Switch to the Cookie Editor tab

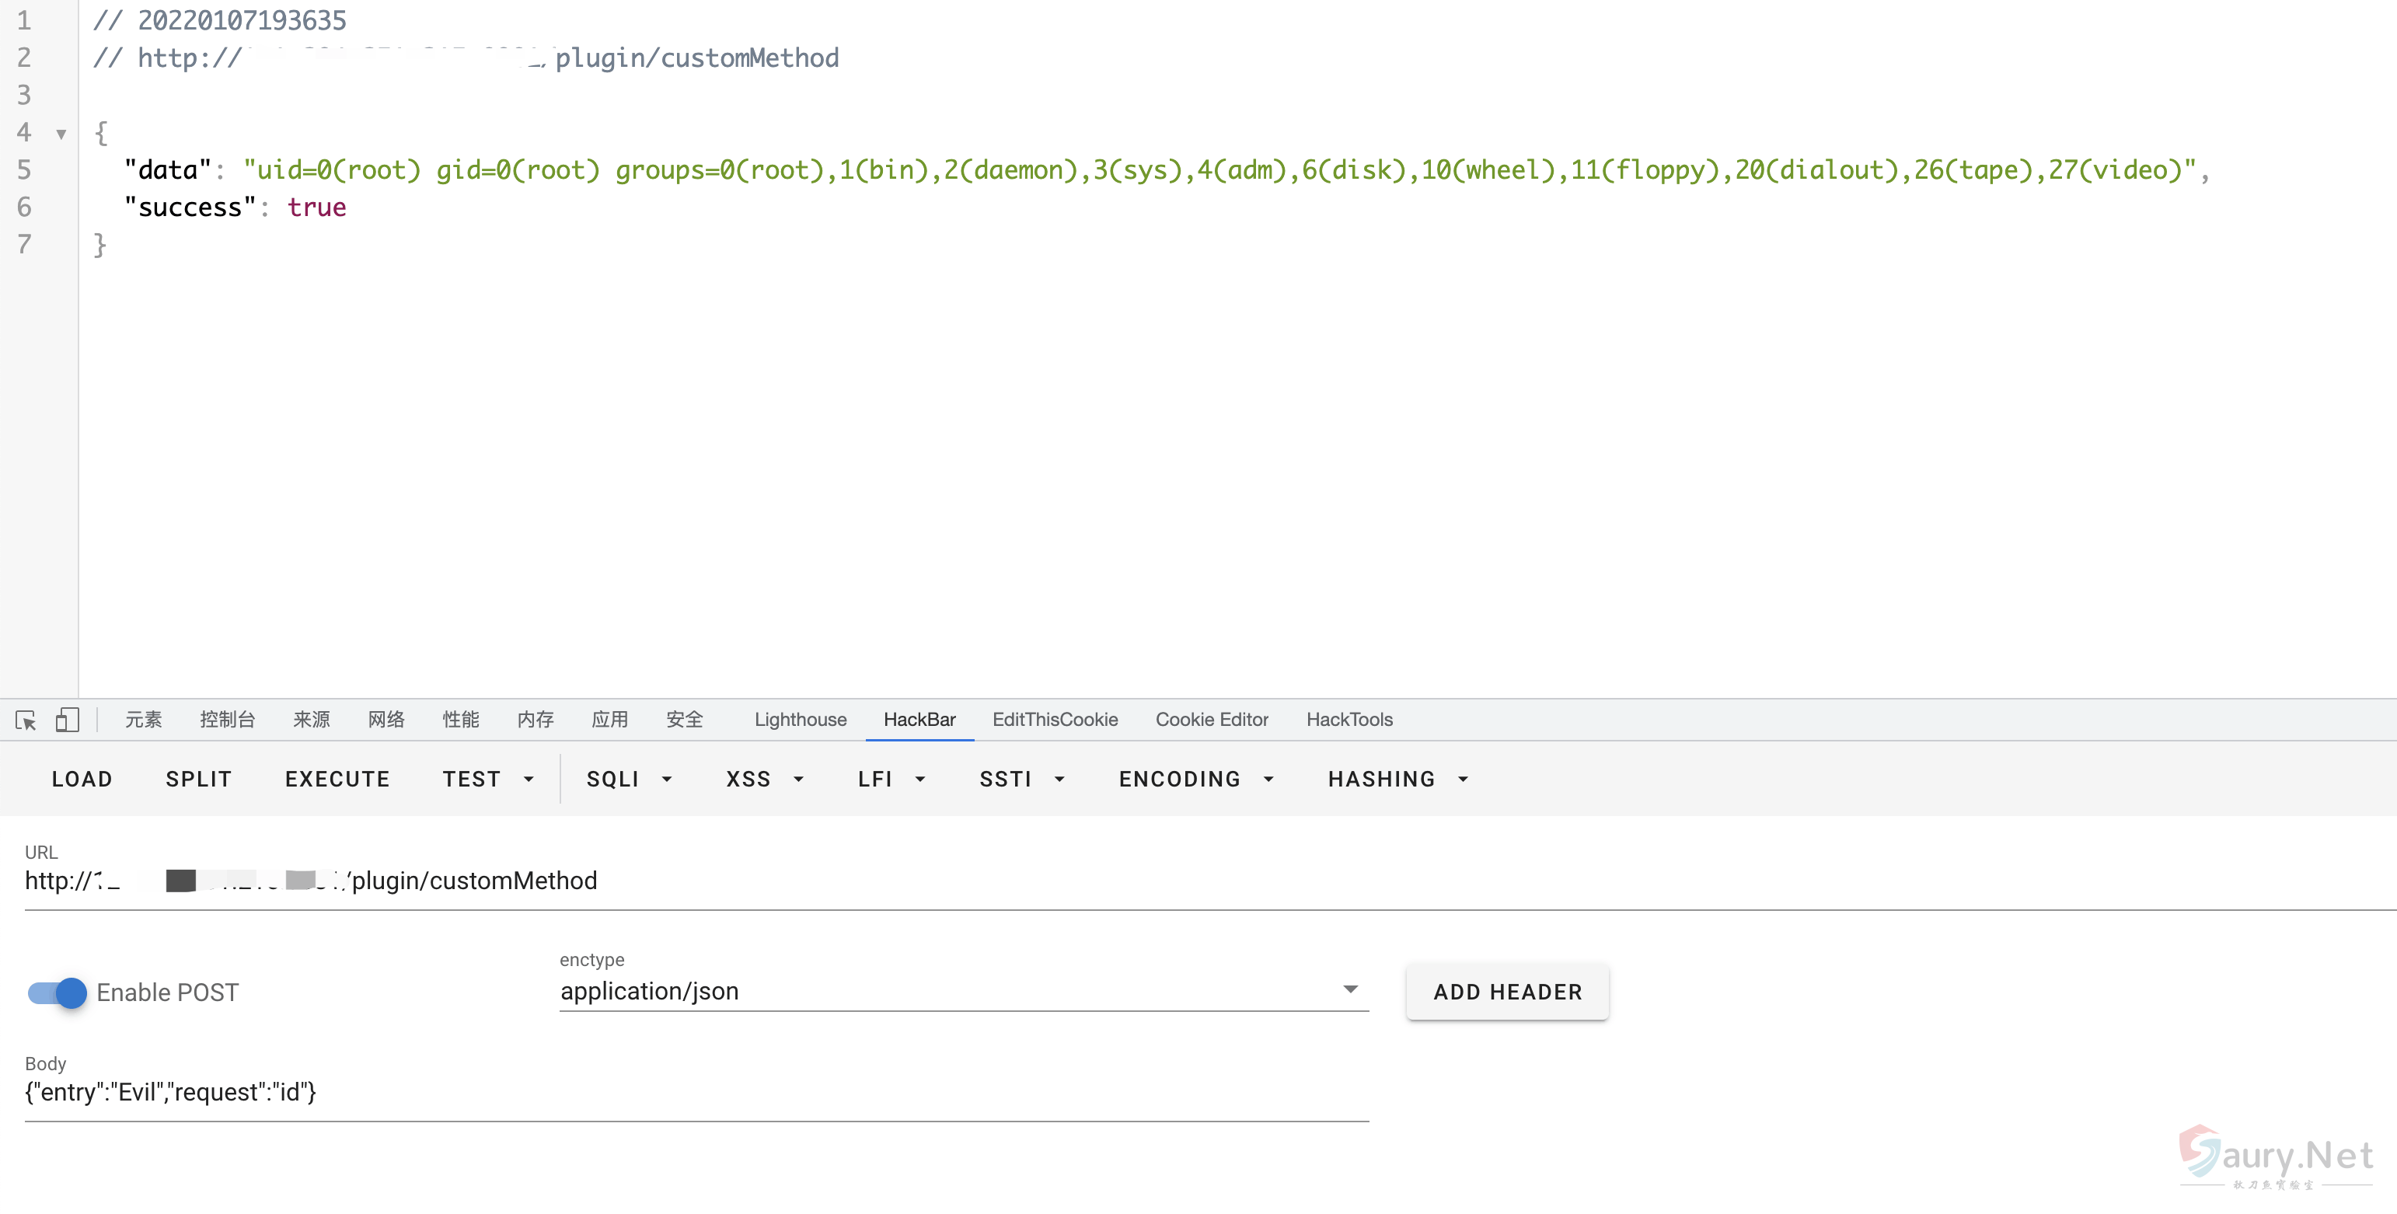click(x=1211, y=720)
